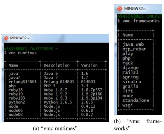Select the 'ruby18' runtime name
The width and height of the screenshot is (164, 134).
(16, 90)
